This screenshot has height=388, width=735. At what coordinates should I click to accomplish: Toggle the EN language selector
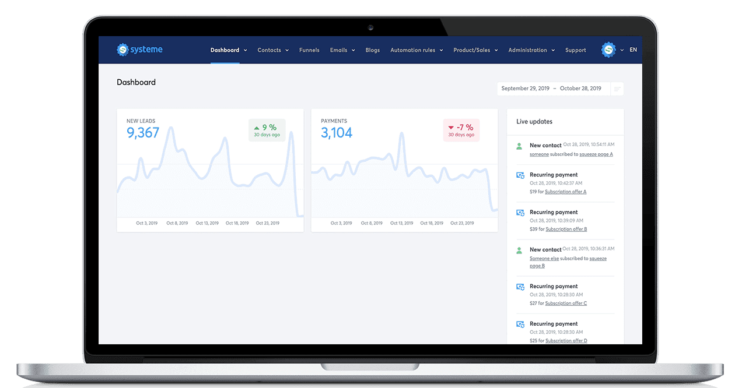coord(633,50)
